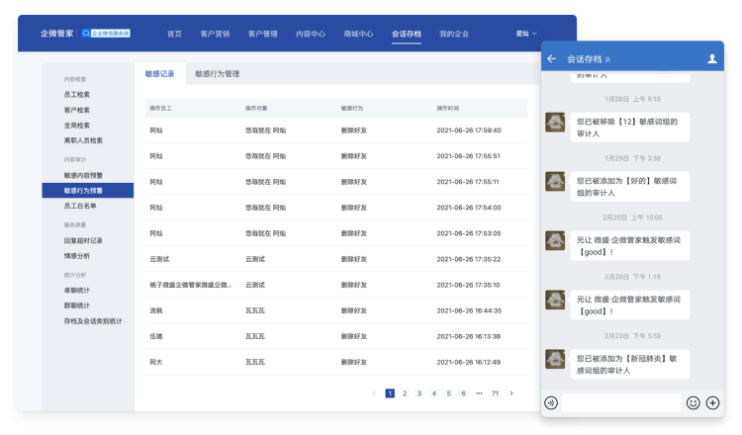Select 员工检索 in the sidebar
This screenshot has width=742, height=435.
[x=77, y=94]
